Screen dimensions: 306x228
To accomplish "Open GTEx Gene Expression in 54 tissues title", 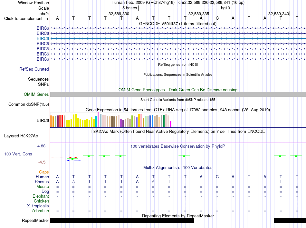I will pyautogui.click(x=178, y=110).
